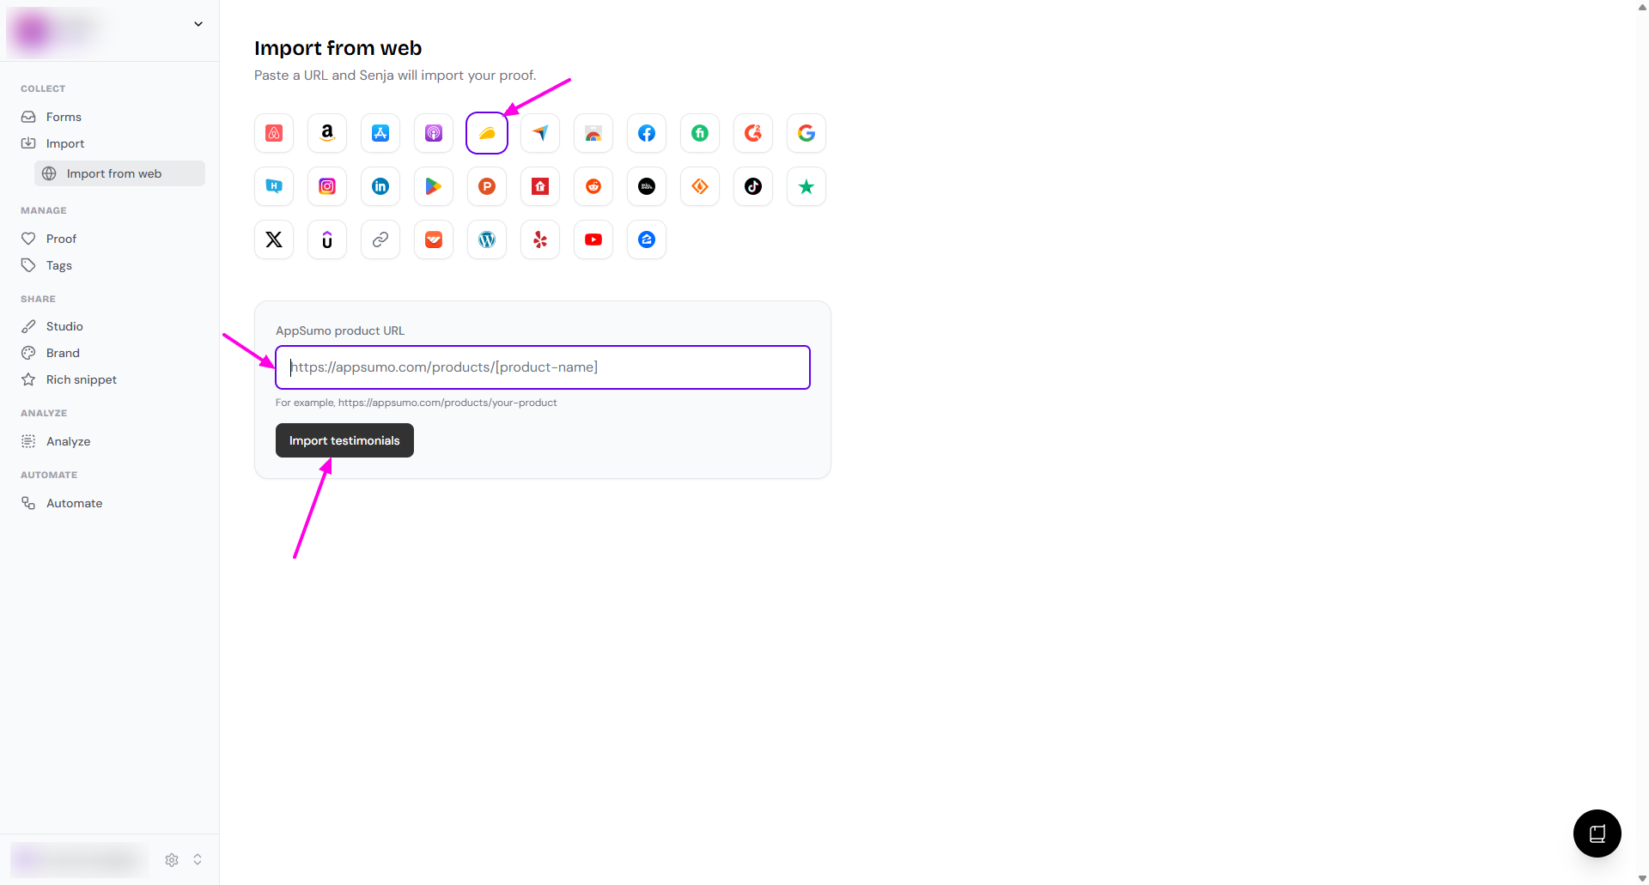This screenshot has height=885, width=1649.
Task: Select the Airbnb import source
Action: [274, 133]
